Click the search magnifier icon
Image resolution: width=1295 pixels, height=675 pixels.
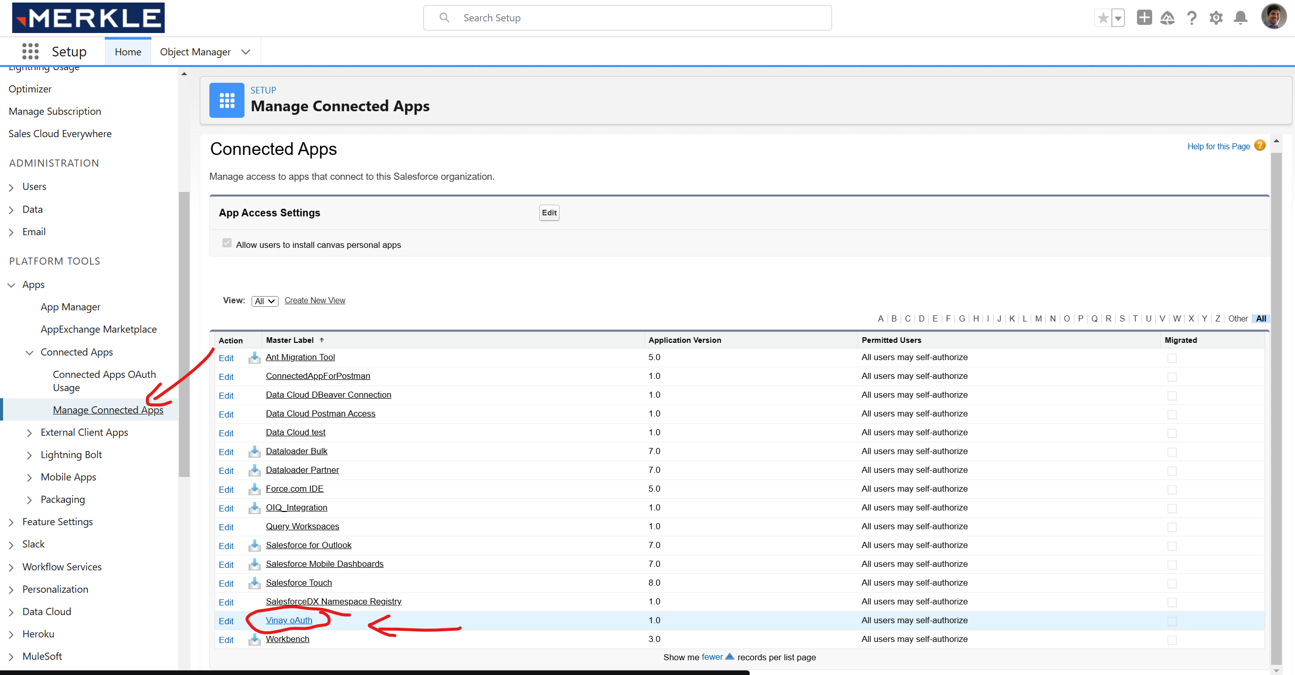point(444,18)
